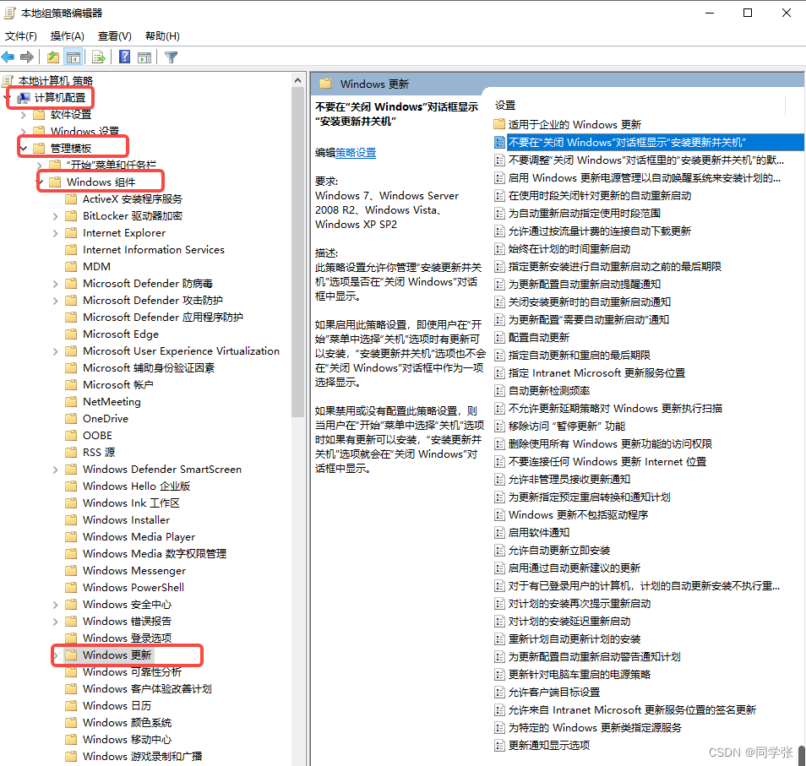Open the 策略设置 edit link
806x766 pixels.
coord(356,153)
